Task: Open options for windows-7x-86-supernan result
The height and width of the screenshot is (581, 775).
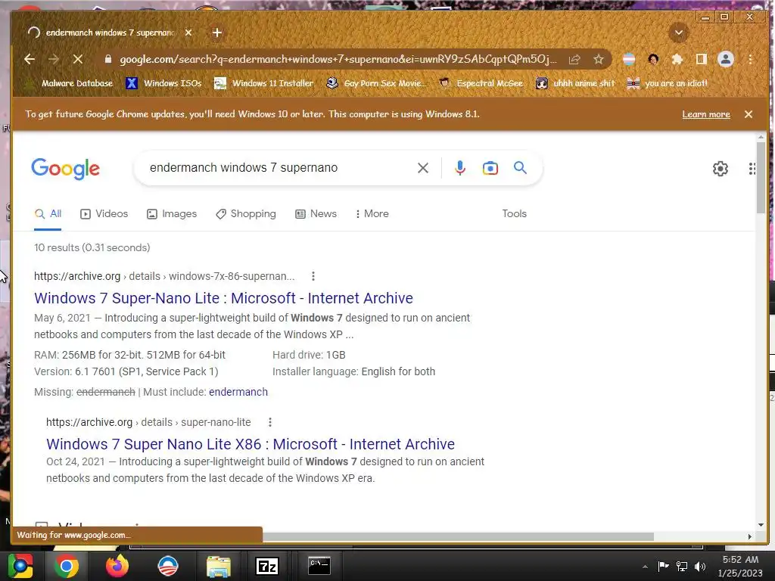Action: 313,276
